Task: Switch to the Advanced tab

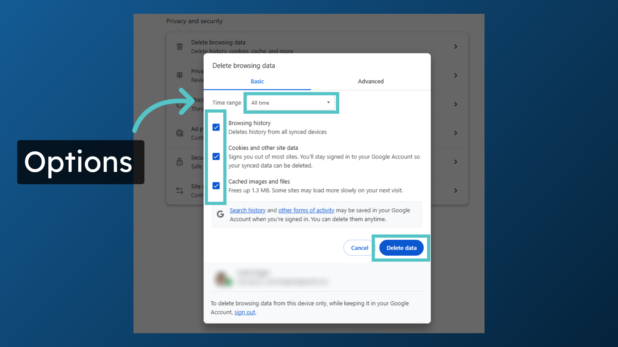Action: point(371,82)
